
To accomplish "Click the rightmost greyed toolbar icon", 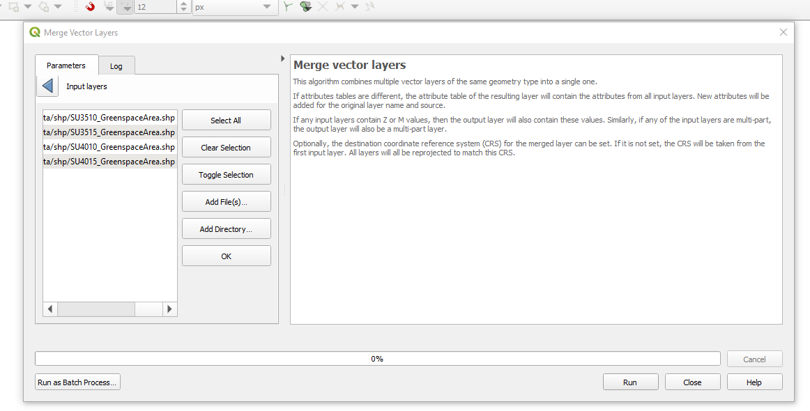I will point(369,7).
